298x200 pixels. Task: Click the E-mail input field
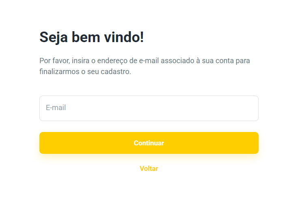tap(149, 108)
